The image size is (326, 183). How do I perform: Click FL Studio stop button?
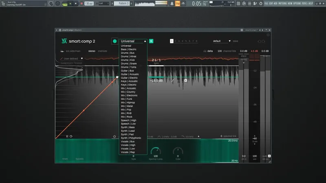(76, 4)
